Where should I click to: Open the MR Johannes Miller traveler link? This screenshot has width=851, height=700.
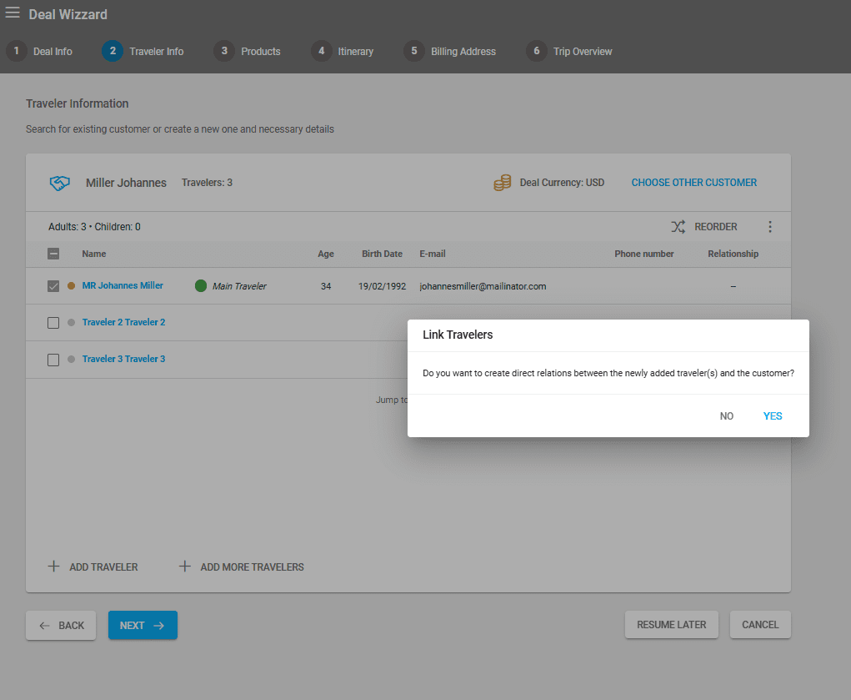click(x=123, y=285)
